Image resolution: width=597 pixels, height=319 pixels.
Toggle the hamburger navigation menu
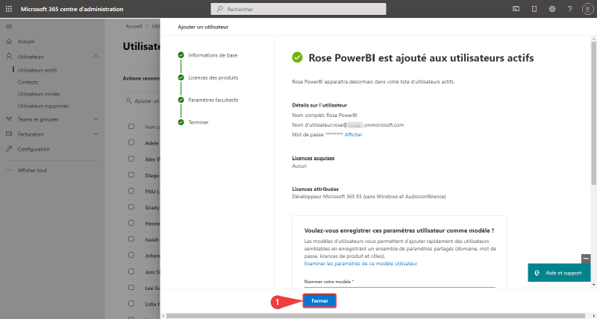click(9, 26)
